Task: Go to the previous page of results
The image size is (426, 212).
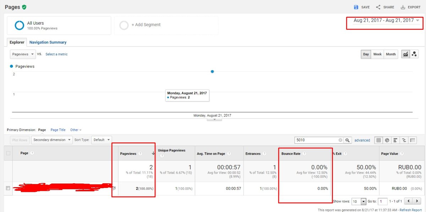Action: tap(409, 201)
